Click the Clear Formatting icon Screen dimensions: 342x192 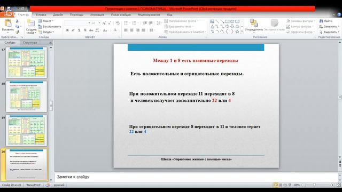pos(118,23)
